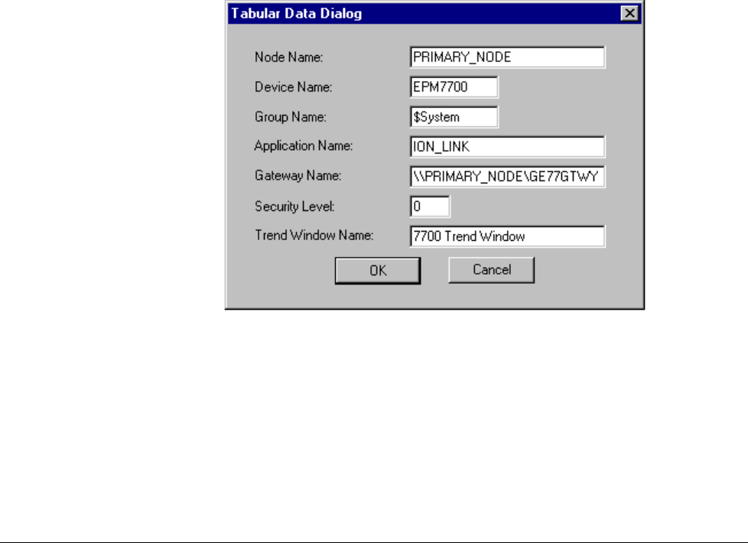
Task: Select the Device Name field containing EPM7700
Action: pos(454,87)
